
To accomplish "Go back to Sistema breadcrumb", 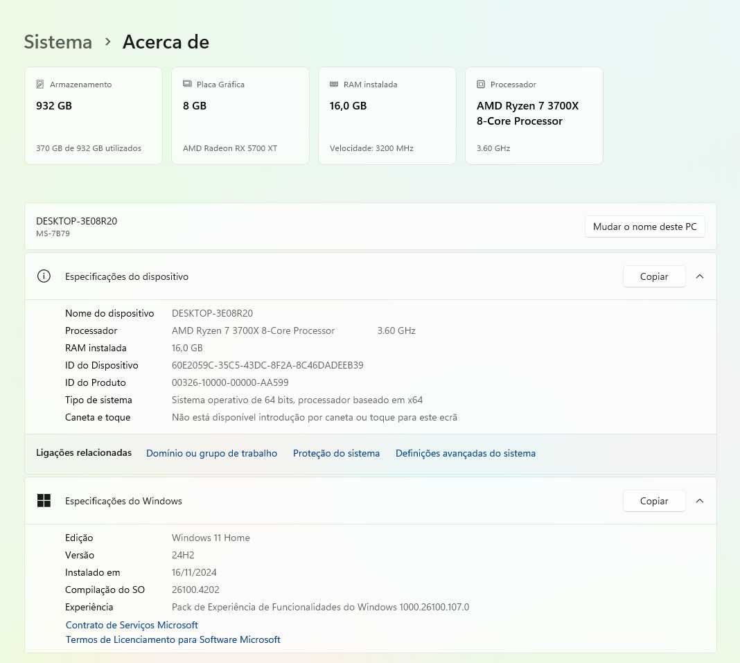I will (x=58, y=42).
